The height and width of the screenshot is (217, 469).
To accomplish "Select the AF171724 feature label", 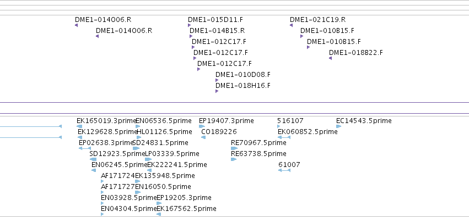I will [118, 176].
